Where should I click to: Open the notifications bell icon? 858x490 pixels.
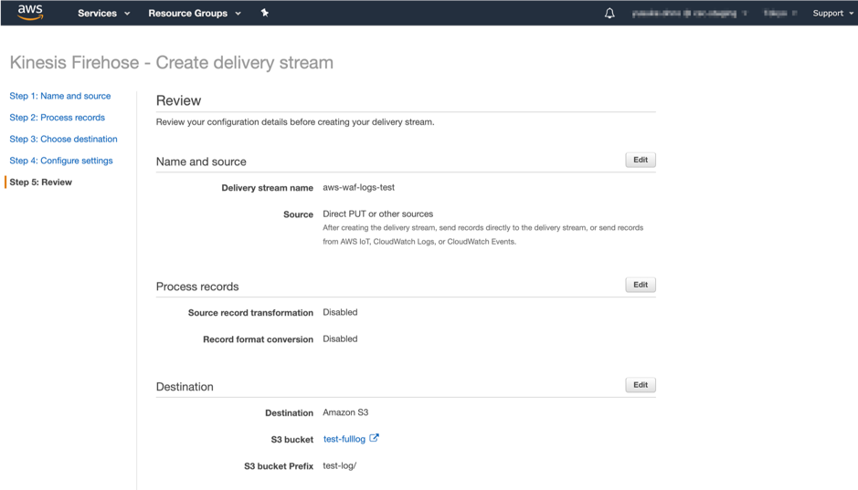click(x=609, y=13)
